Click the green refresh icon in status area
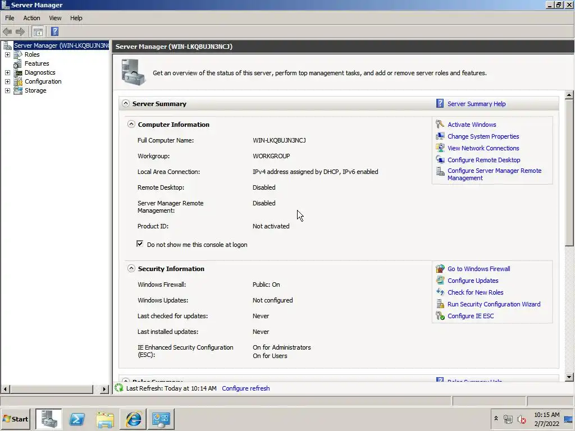 coord(119,388)
